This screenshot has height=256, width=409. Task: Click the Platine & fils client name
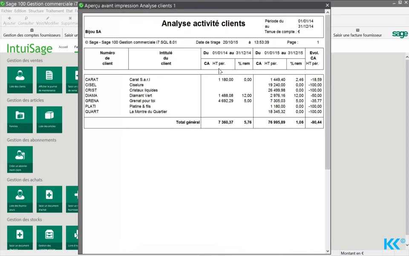[140, 106]
